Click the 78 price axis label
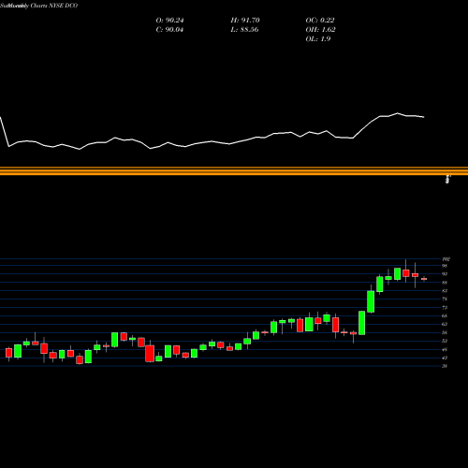 (445, 299)
